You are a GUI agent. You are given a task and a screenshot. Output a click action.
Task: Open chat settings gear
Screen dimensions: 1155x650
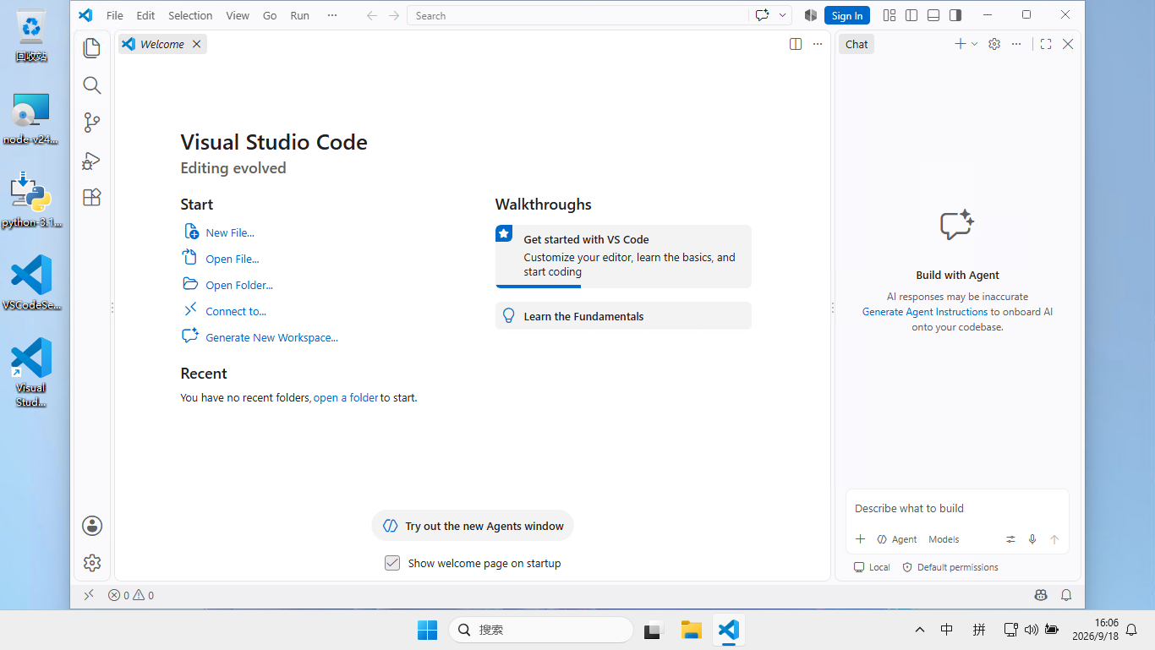[x=994, y=44]
